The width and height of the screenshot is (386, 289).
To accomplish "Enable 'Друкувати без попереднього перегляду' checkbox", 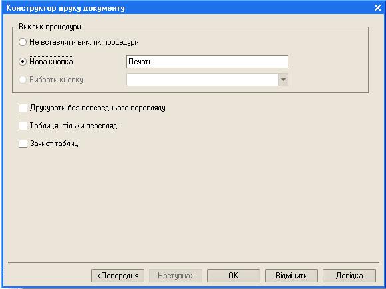I will click(23, 108).
